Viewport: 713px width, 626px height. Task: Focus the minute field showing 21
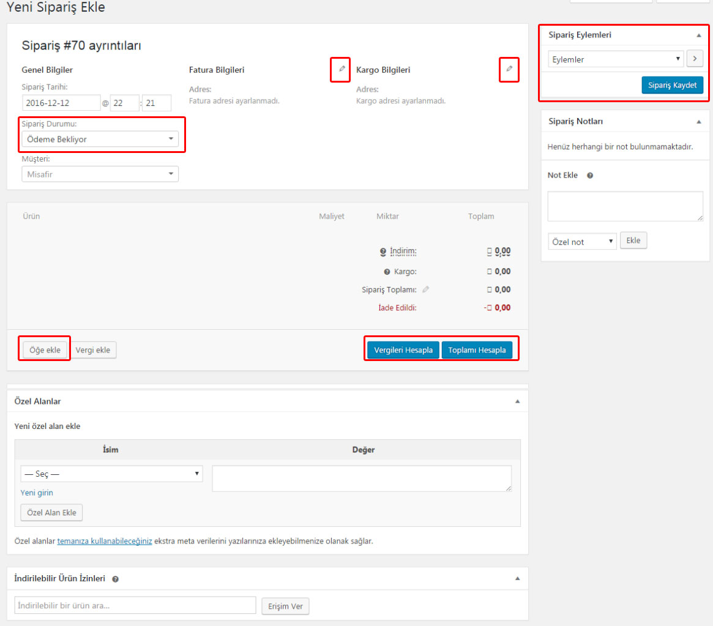click(157, 103)
